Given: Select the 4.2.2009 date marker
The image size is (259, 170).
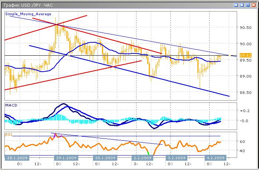Looking at the screenshot, I should [x=215, y=158].
